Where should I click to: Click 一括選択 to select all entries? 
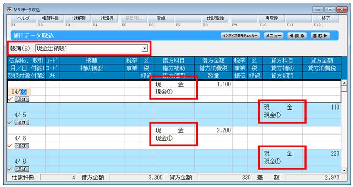pyautogui.click(x=105, y=18)
